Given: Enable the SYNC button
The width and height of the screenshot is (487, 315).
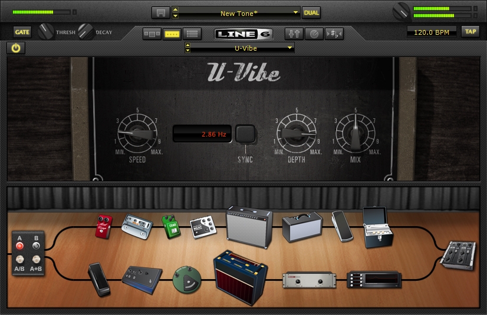Looking at the screenshot, I should [x=245, y=134].
